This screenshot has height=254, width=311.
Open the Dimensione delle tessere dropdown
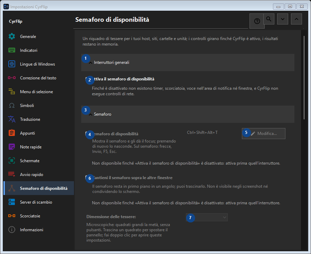coord(207,217)
